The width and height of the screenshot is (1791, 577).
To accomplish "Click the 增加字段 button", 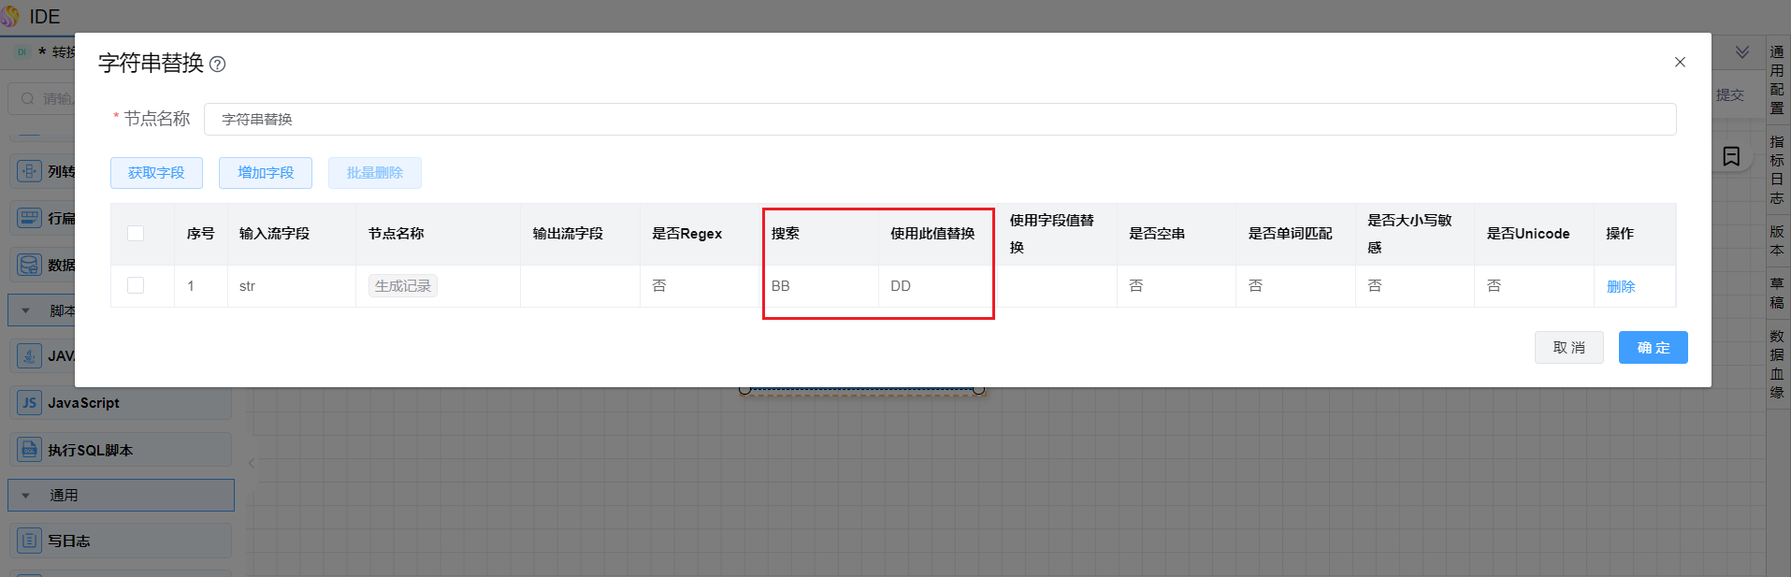I will 266,173.
